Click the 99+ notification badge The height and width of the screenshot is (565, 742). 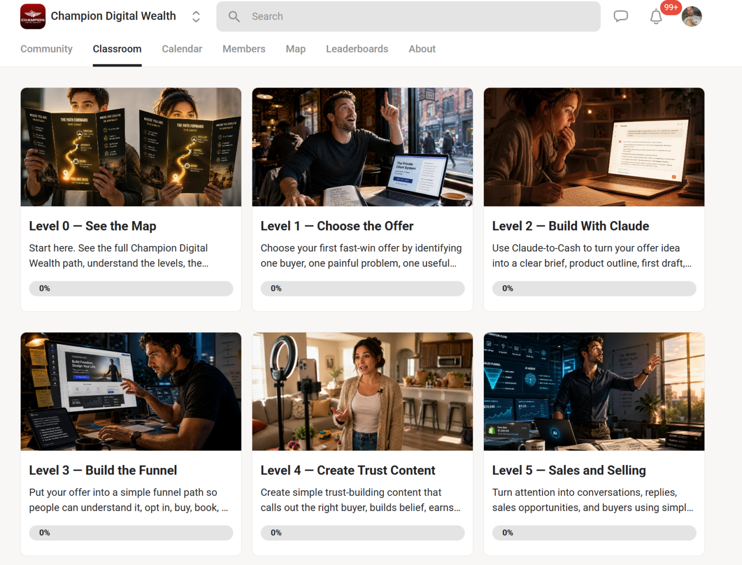pos(671,8)
